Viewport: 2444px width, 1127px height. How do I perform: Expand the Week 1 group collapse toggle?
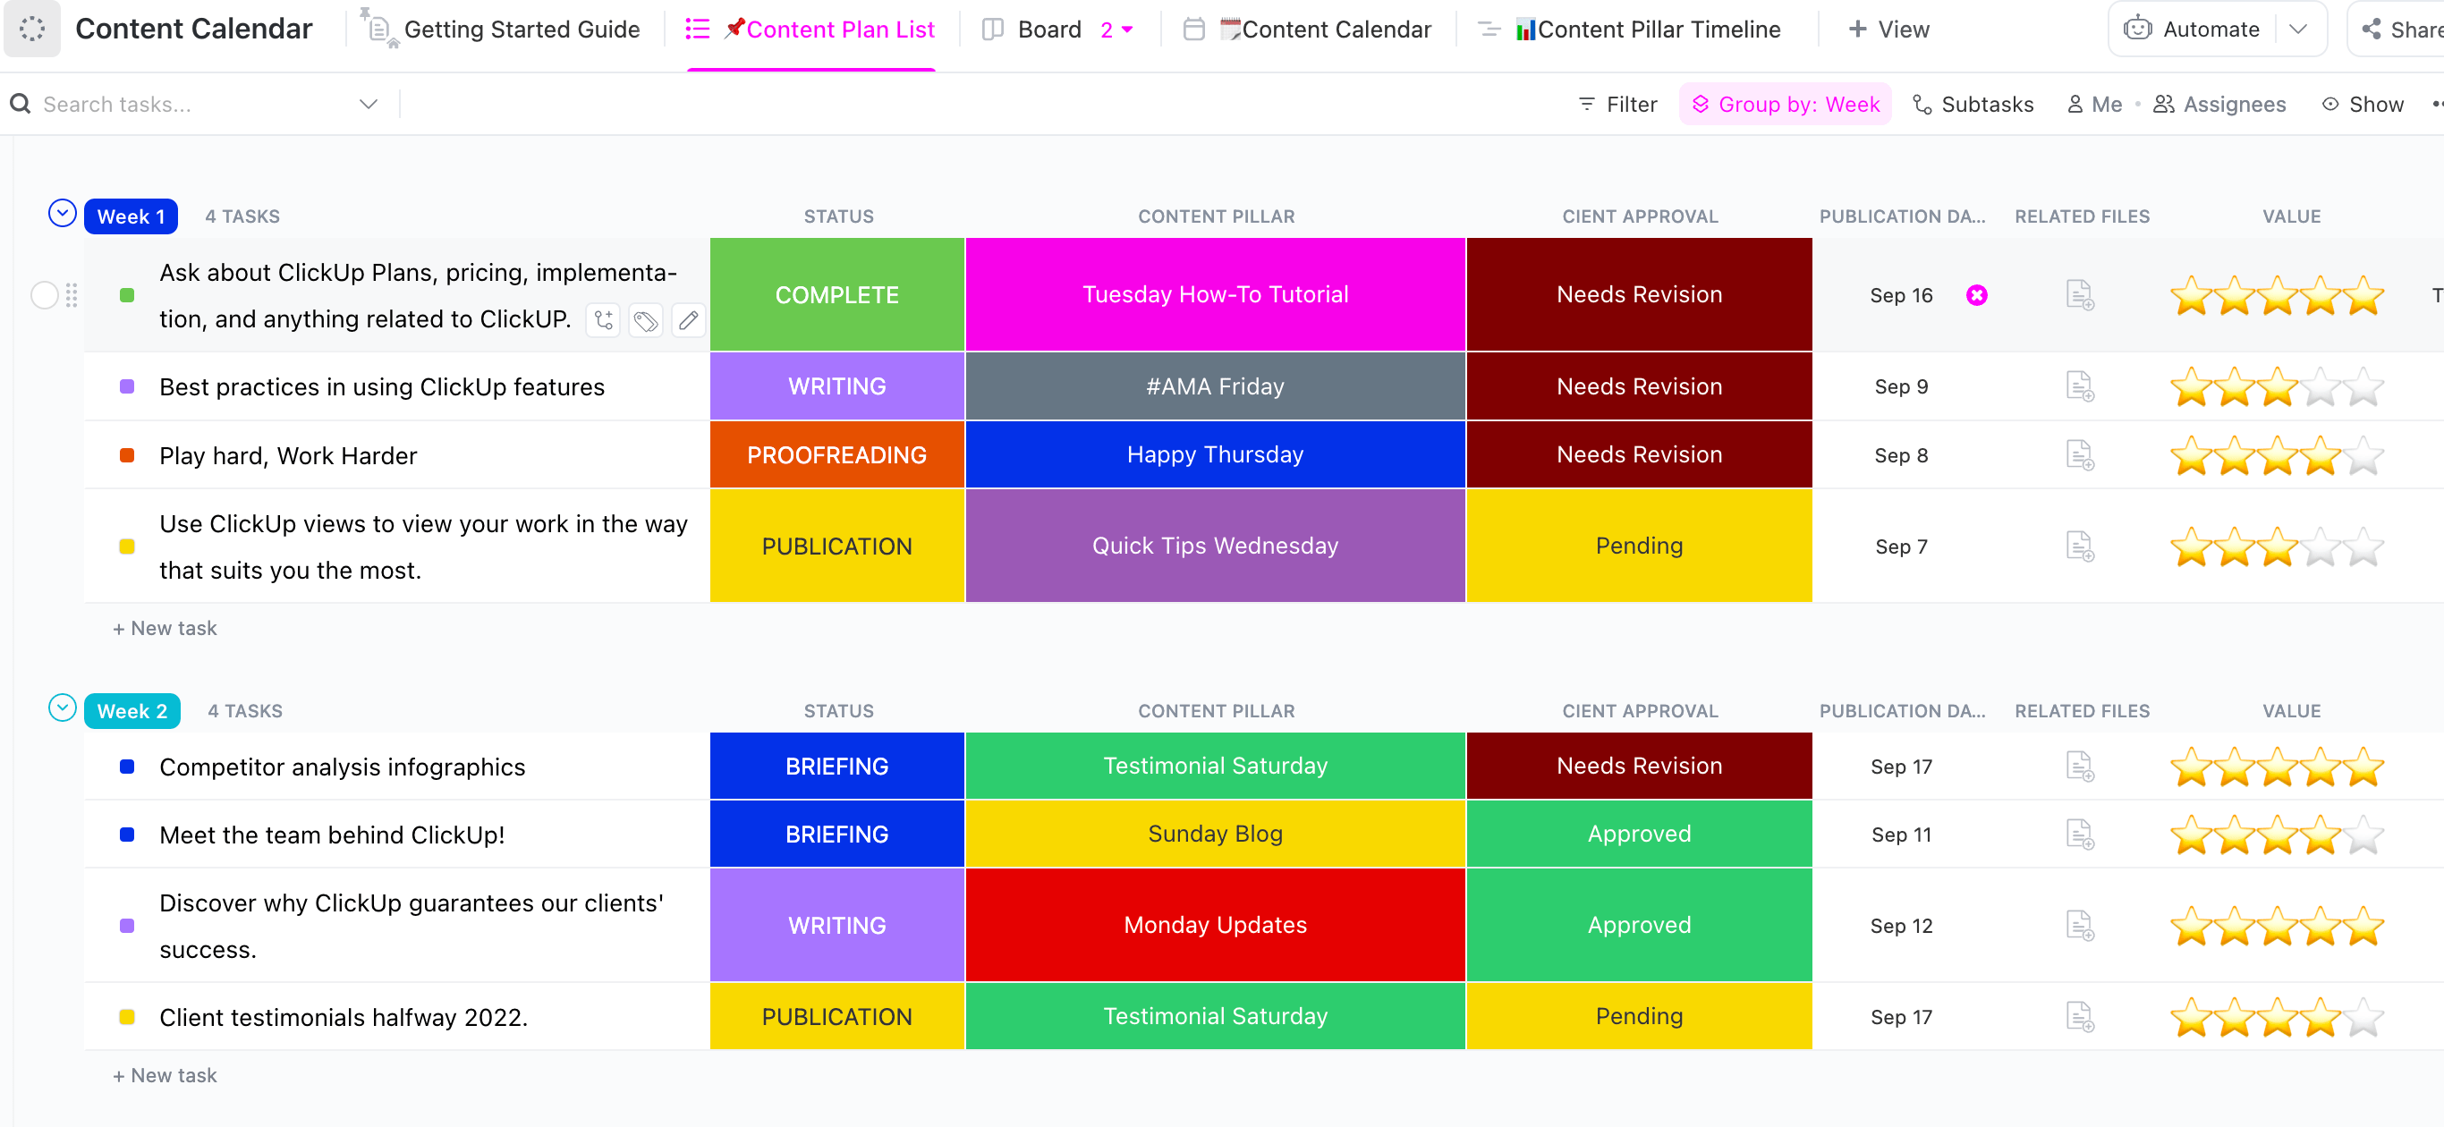[63, 215]
